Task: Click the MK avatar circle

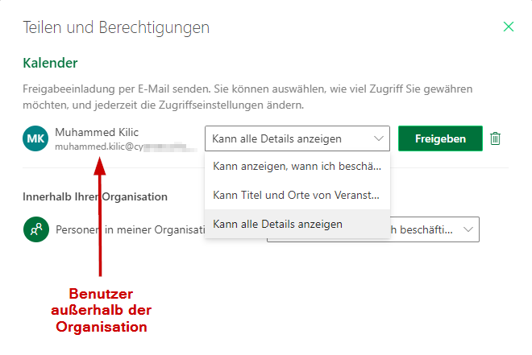Action: (x=35, y=138)
